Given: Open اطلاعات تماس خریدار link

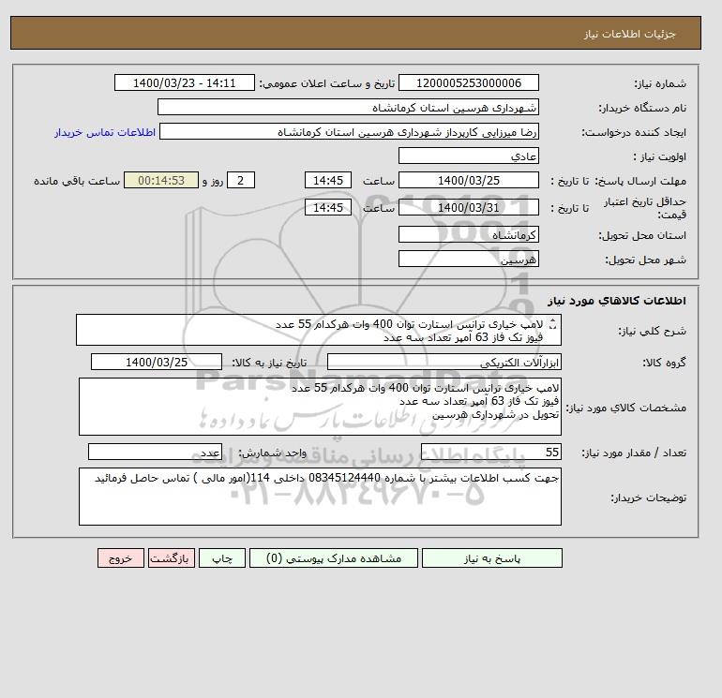Looking at the screenshot, I should (x=105, y=132).
